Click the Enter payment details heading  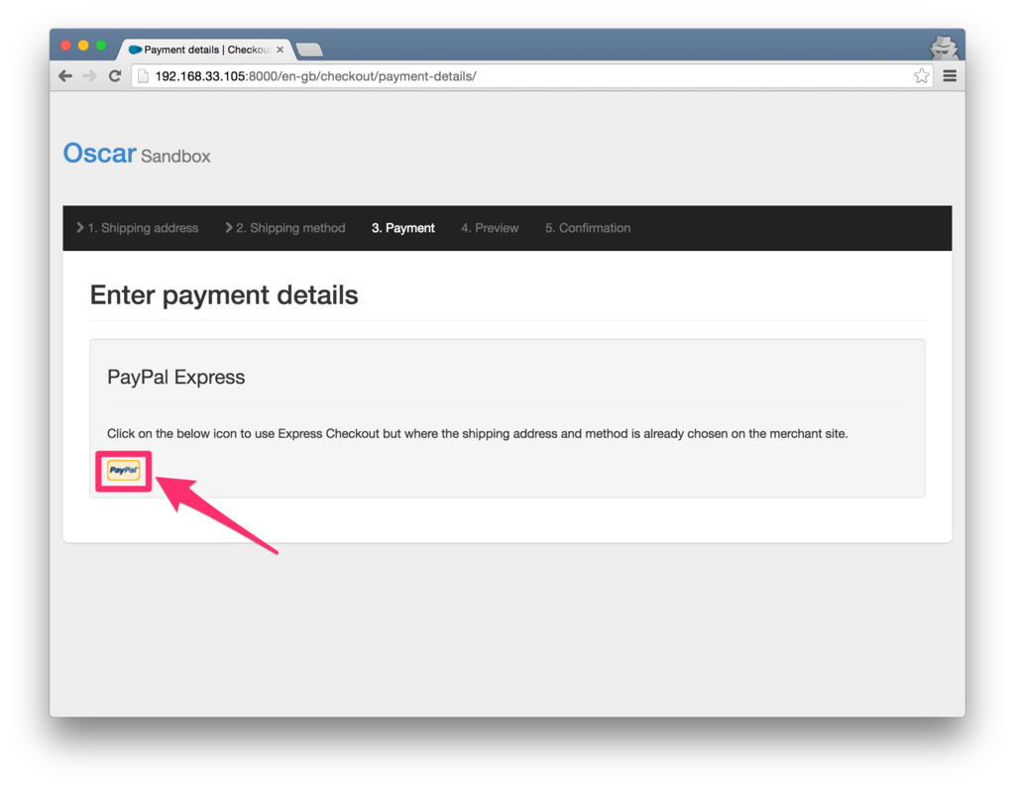click(x=224, y=295)
